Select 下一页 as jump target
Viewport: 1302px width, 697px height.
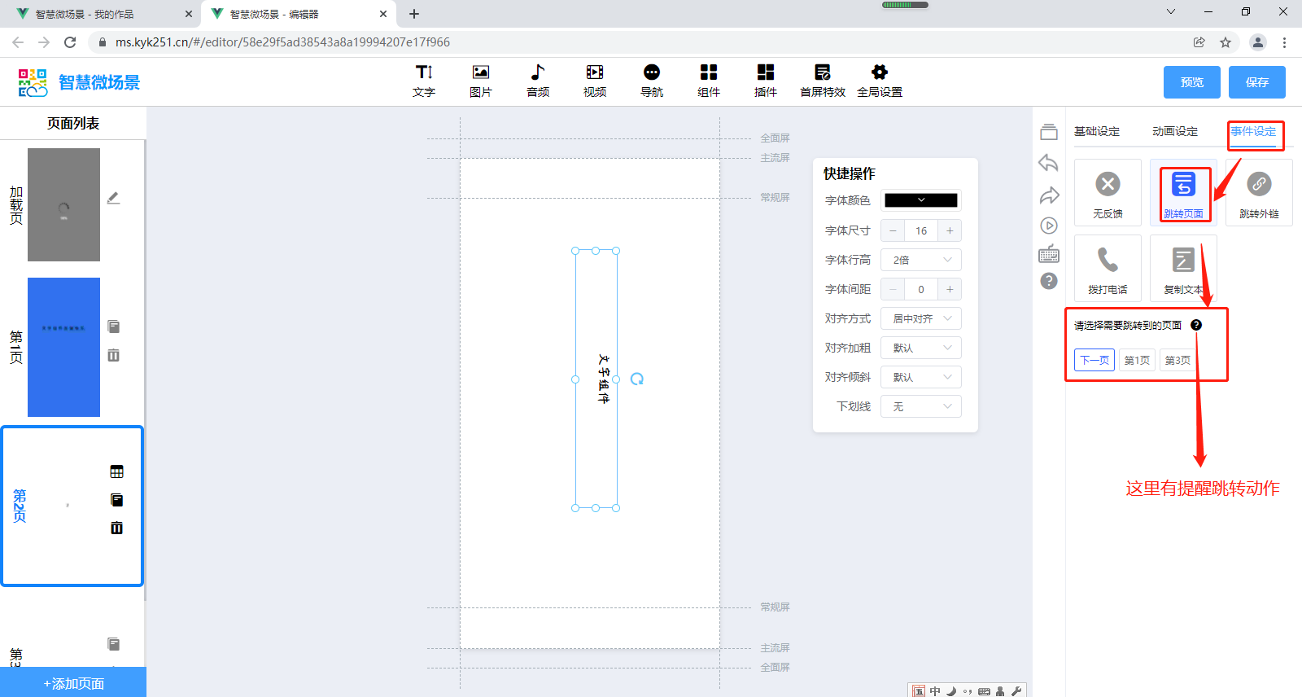click(x=1094, y=360)
